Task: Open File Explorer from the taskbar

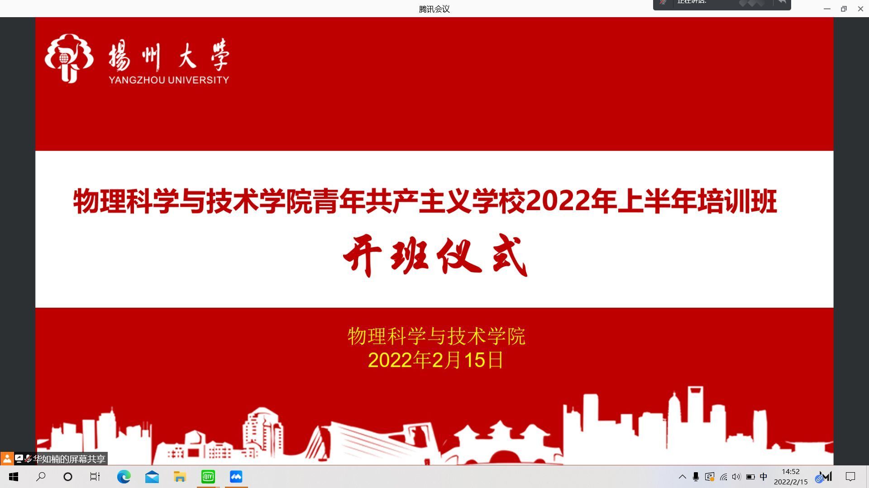Action: pos(180,477)
